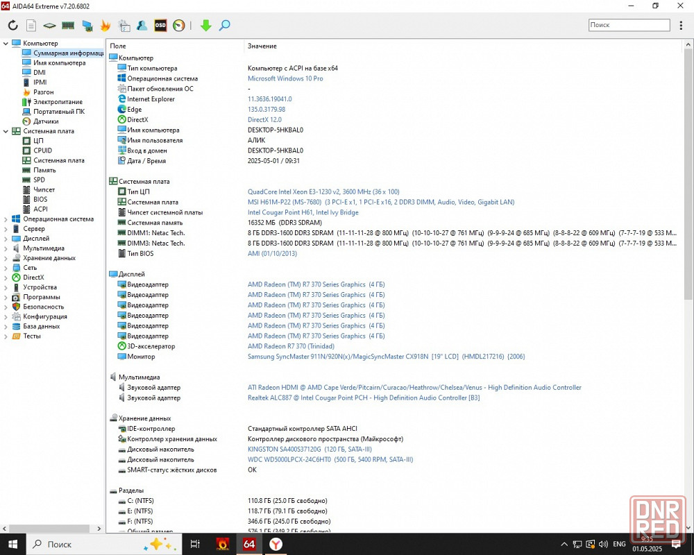The height and width of the screenshot is (555, 694).
Task: Launch the stability test flame icon
Action: pyautogui.click(x=105, y=25)
